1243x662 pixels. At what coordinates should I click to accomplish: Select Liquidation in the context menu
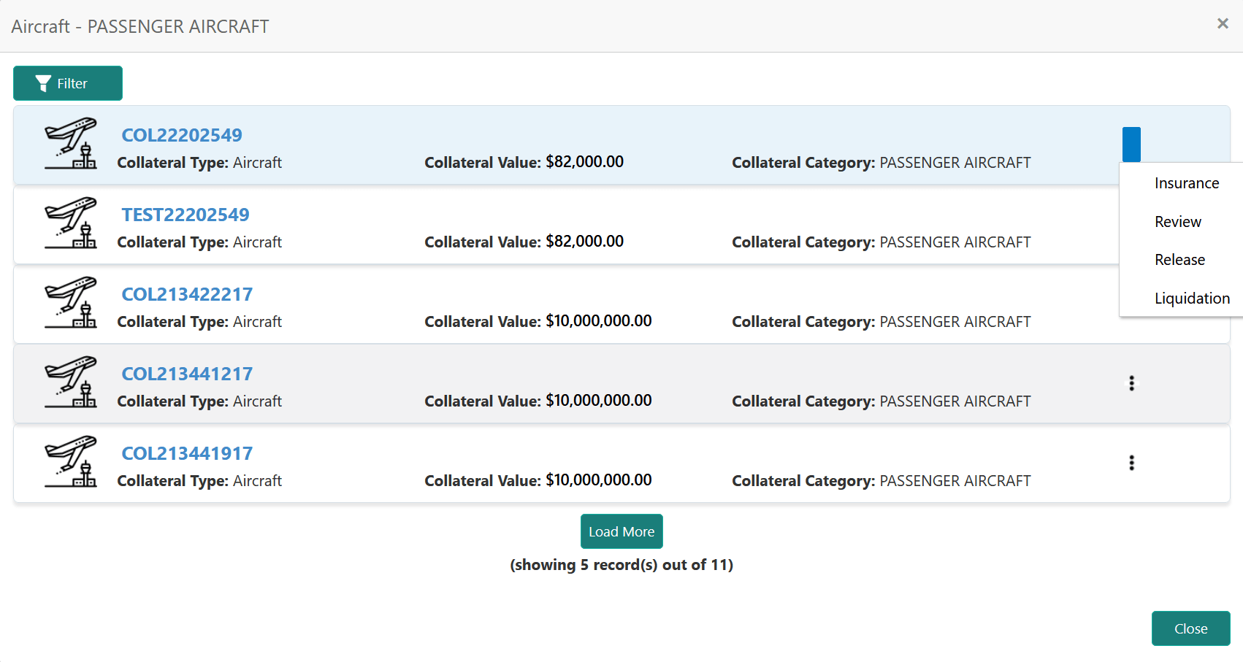click(x=1191, y=299)
